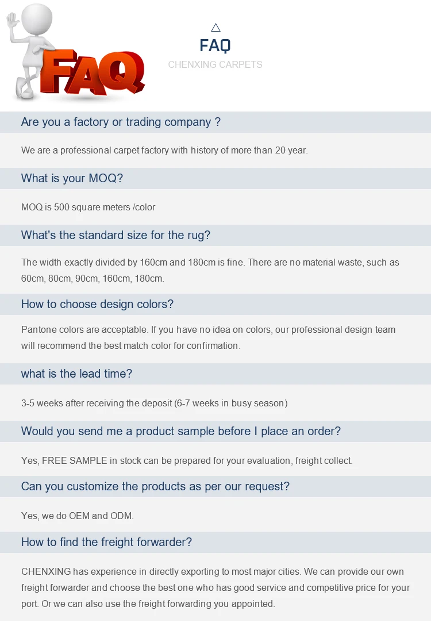Click the 'MOQ is 500 square meters /color' answer
This screenshot has height=634, width=431.
point(88,207)
